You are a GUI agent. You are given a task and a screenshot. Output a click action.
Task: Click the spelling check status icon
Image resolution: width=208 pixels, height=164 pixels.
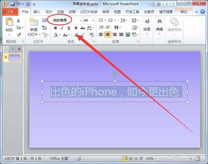(x=79, y=158)
